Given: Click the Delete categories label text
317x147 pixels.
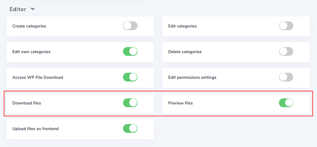Looking at the screenshot, I should point(185,52).
